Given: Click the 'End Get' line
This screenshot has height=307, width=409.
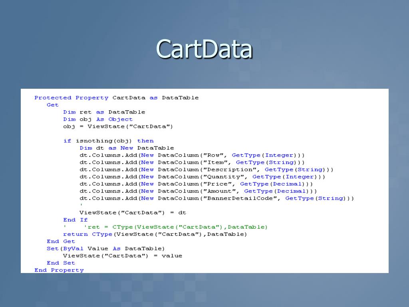Looking at the screenshot, I should click(x=61, y=241).
